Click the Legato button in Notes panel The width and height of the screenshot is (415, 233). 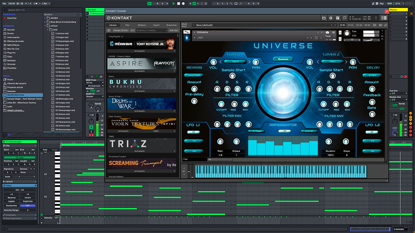click(11, 201)
